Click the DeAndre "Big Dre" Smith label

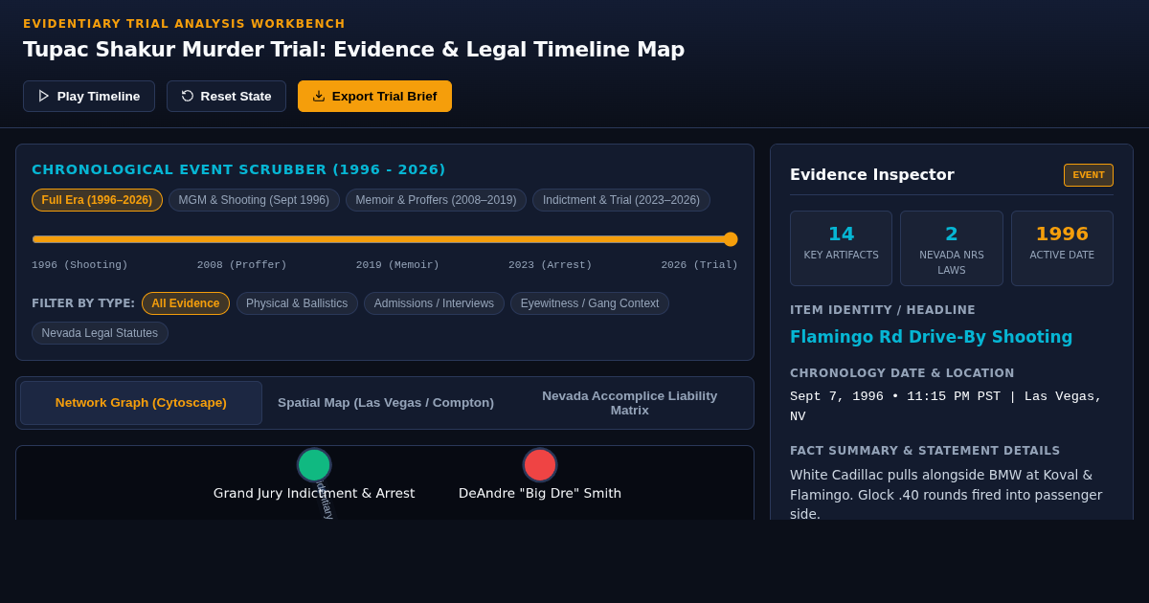click(540, 493)
